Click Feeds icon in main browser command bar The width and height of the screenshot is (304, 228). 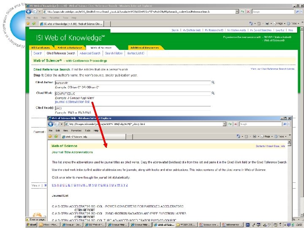(x=259, y=24)
